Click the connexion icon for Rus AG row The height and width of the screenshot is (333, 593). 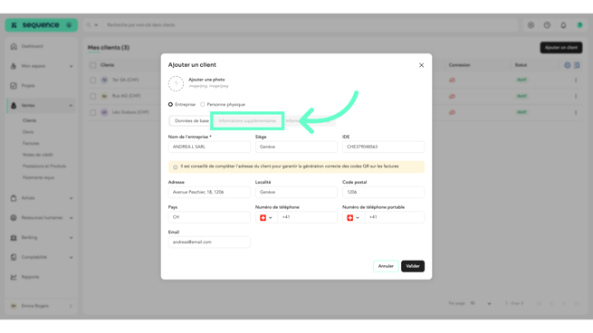point(452,96)
